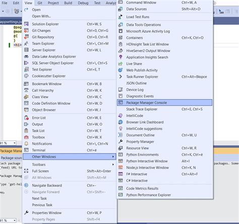Choose Stack Trace Explorer
This screenshot has width=239, height=224.
[x=164, y=109]
